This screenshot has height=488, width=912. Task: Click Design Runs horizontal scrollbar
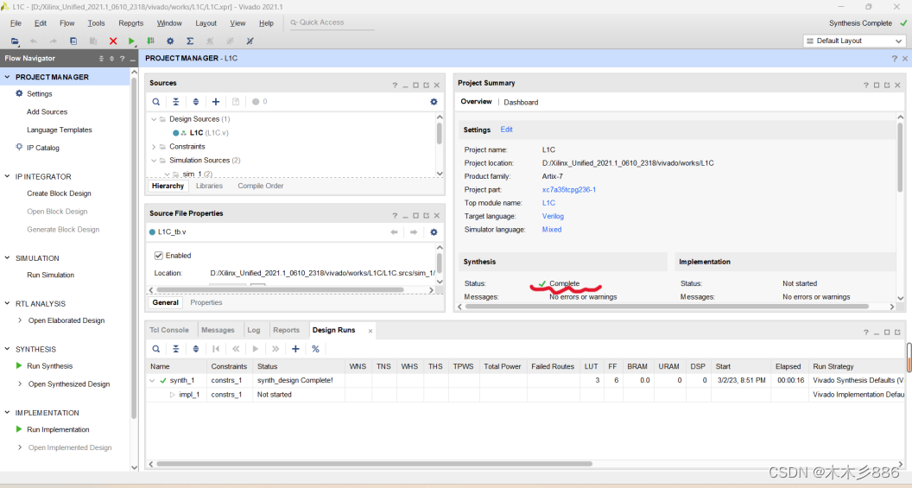pos(373,464)
